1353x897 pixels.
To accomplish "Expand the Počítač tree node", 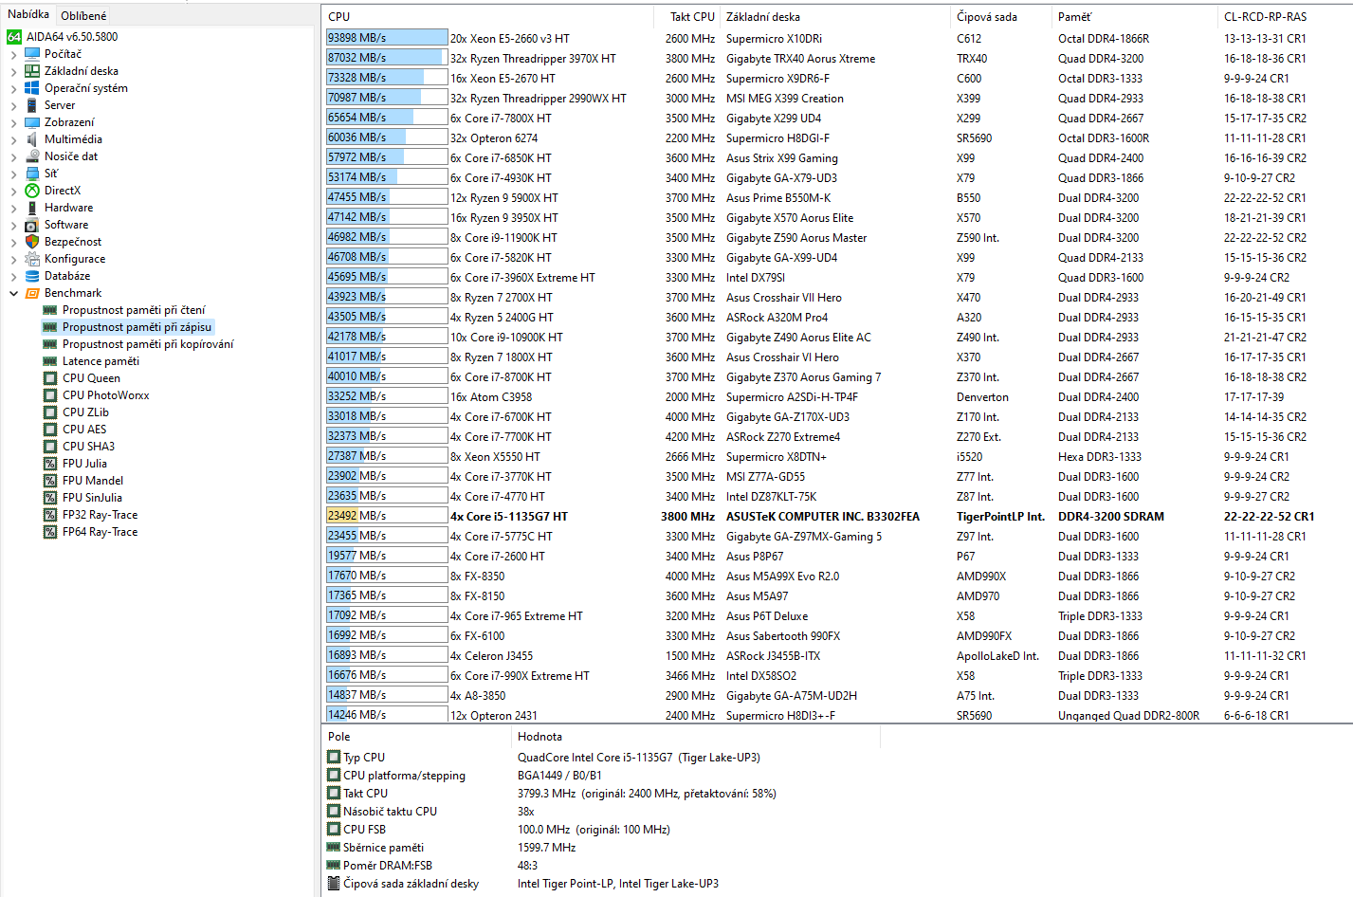I will (13, 54).
